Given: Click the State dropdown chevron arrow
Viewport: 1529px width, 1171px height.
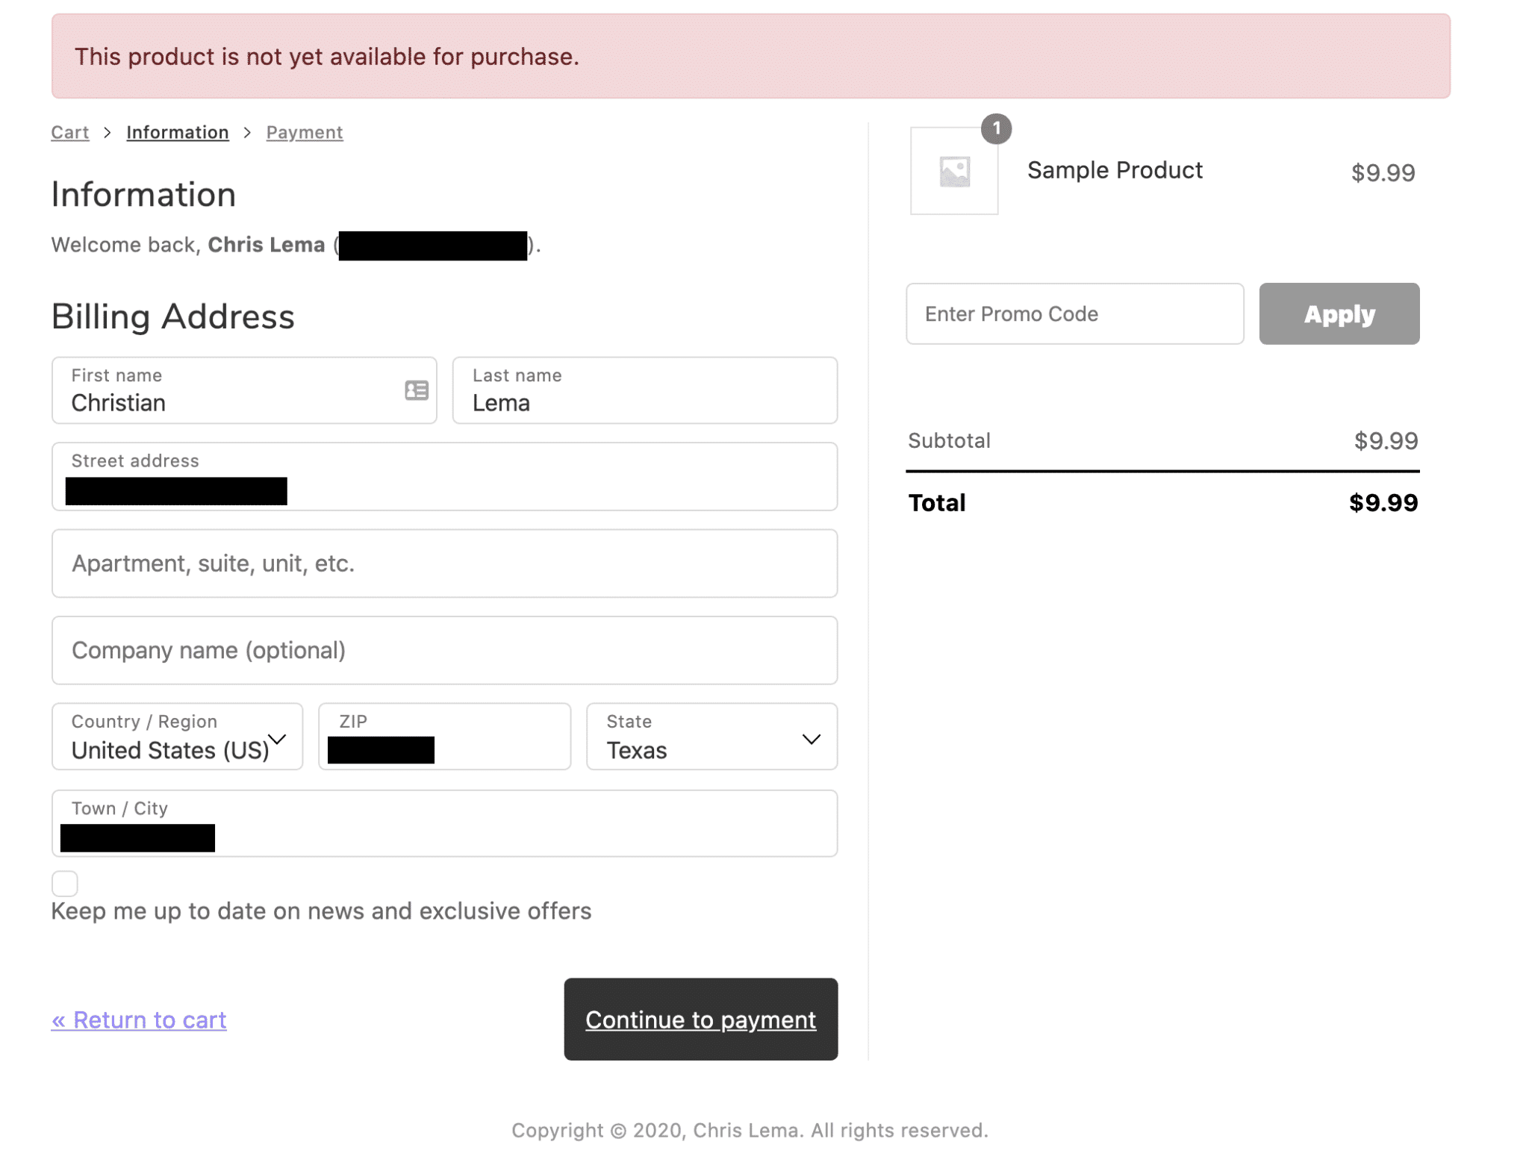Looking at the screenshot, I should tap(811, 739).
